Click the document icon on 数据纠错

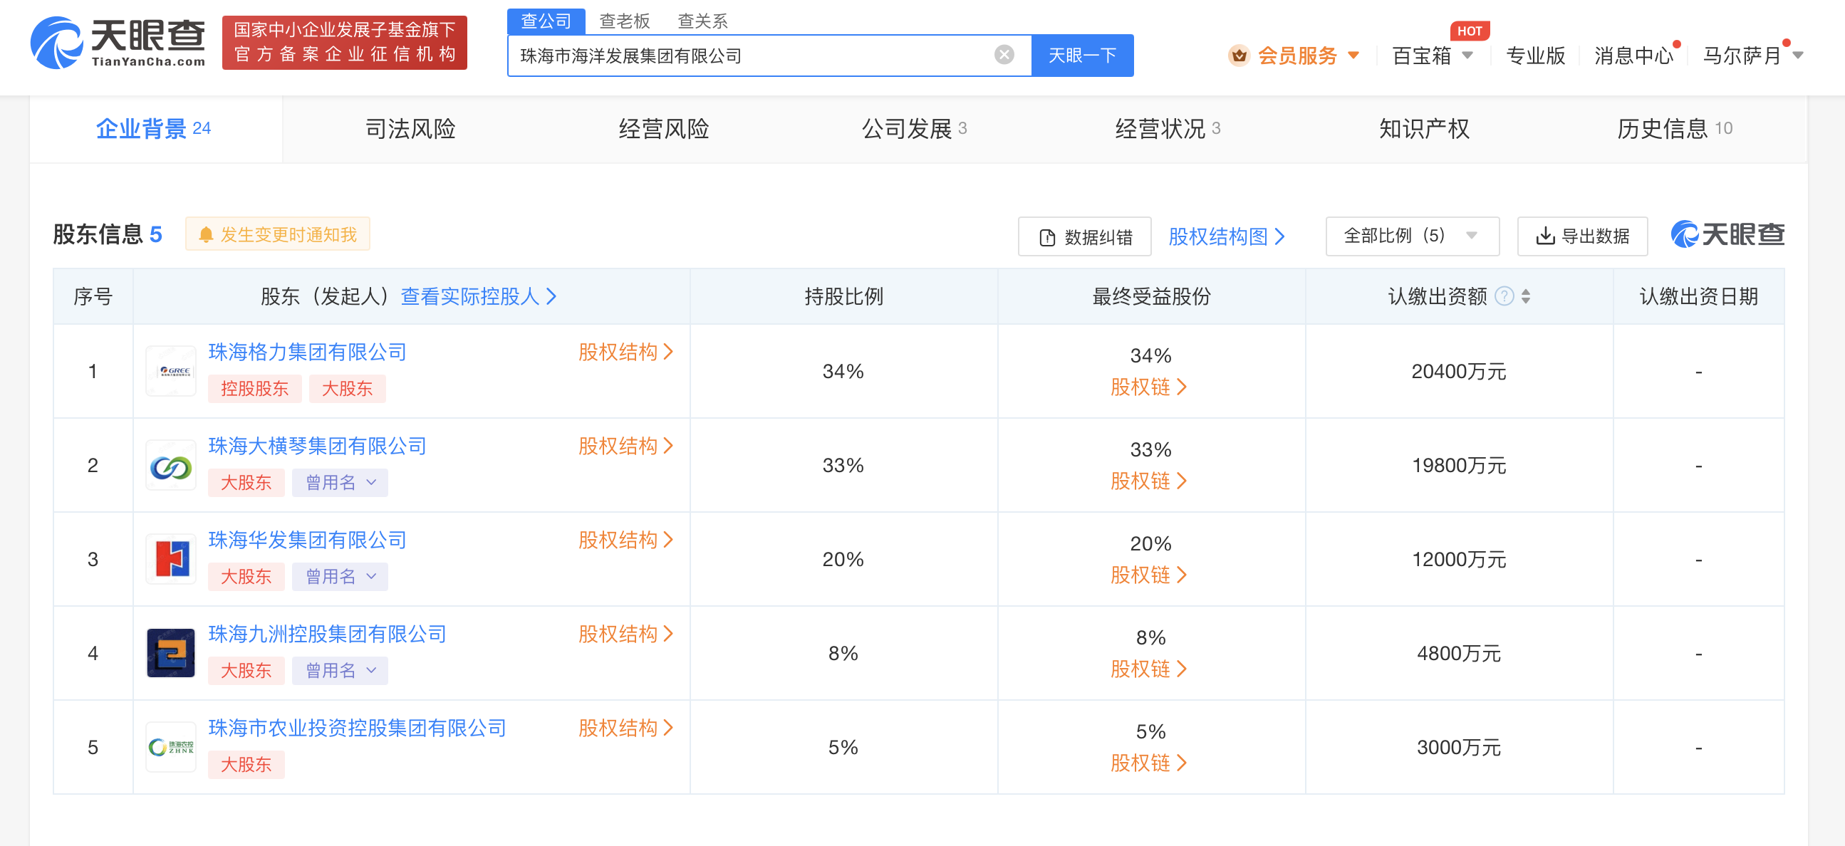point(1047,236)
